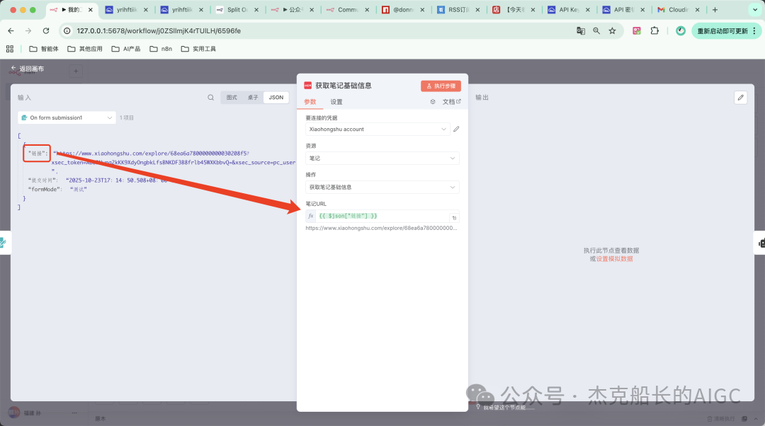765x426 pixels.
Task: Open the 参数 tab
Action: coord(310,102)
